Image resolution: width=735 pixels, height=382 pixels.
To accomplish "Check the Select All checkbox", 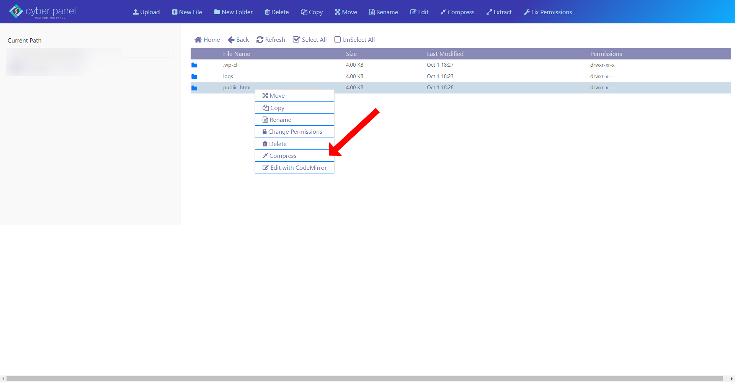I will 296,39.
